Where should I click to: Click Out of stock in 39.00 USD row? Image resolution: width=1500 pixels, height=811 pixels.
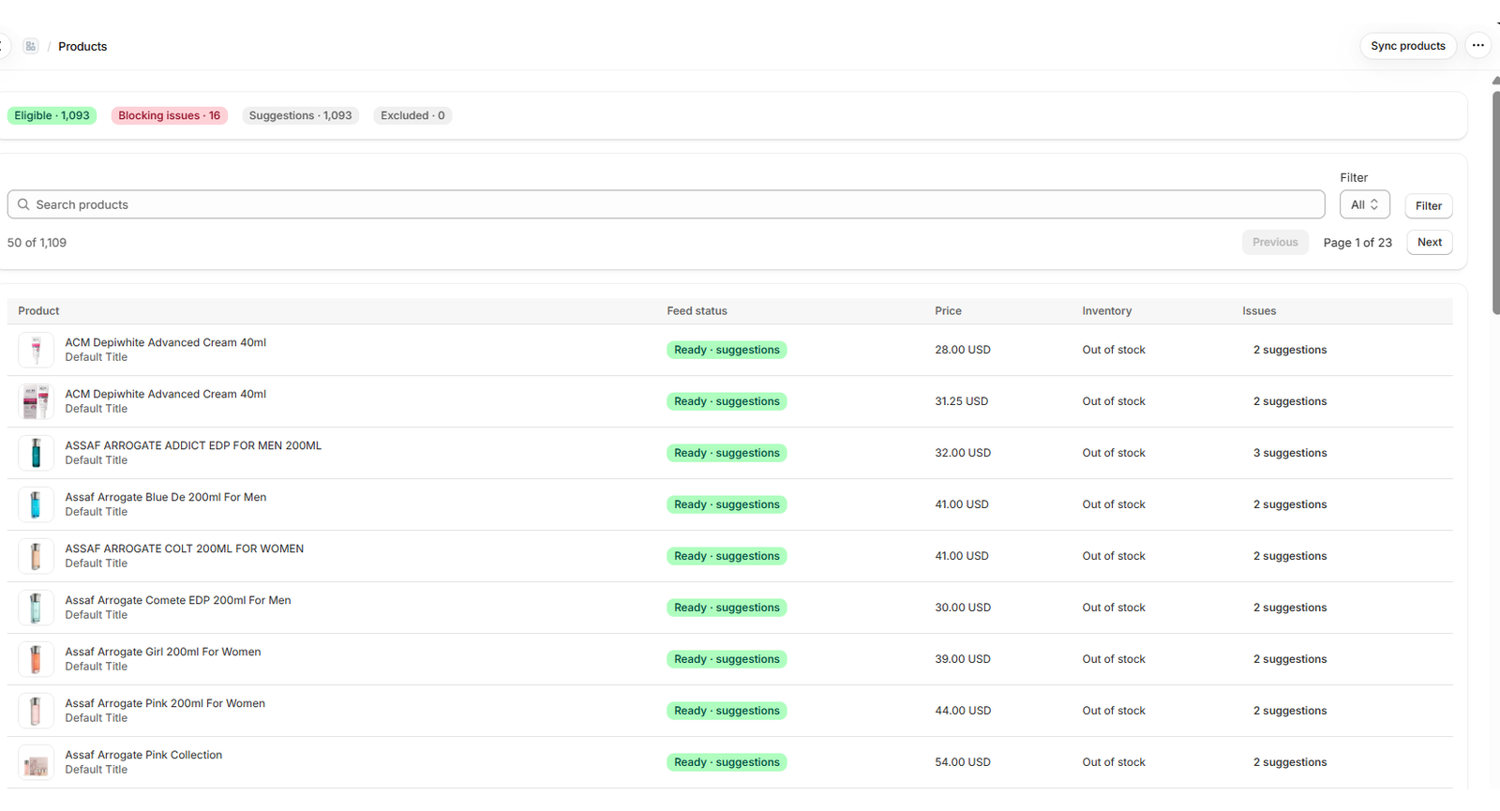point(1114,659)
